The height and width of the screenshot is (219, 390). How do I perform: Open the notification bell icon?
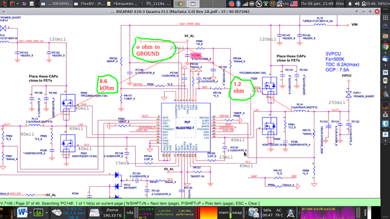350,4
